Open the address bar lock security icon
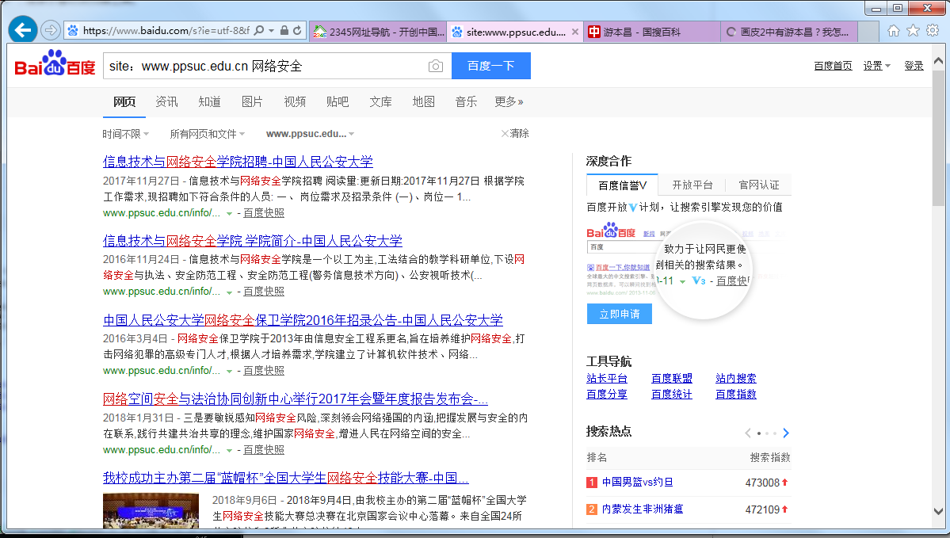 point(284,30)
